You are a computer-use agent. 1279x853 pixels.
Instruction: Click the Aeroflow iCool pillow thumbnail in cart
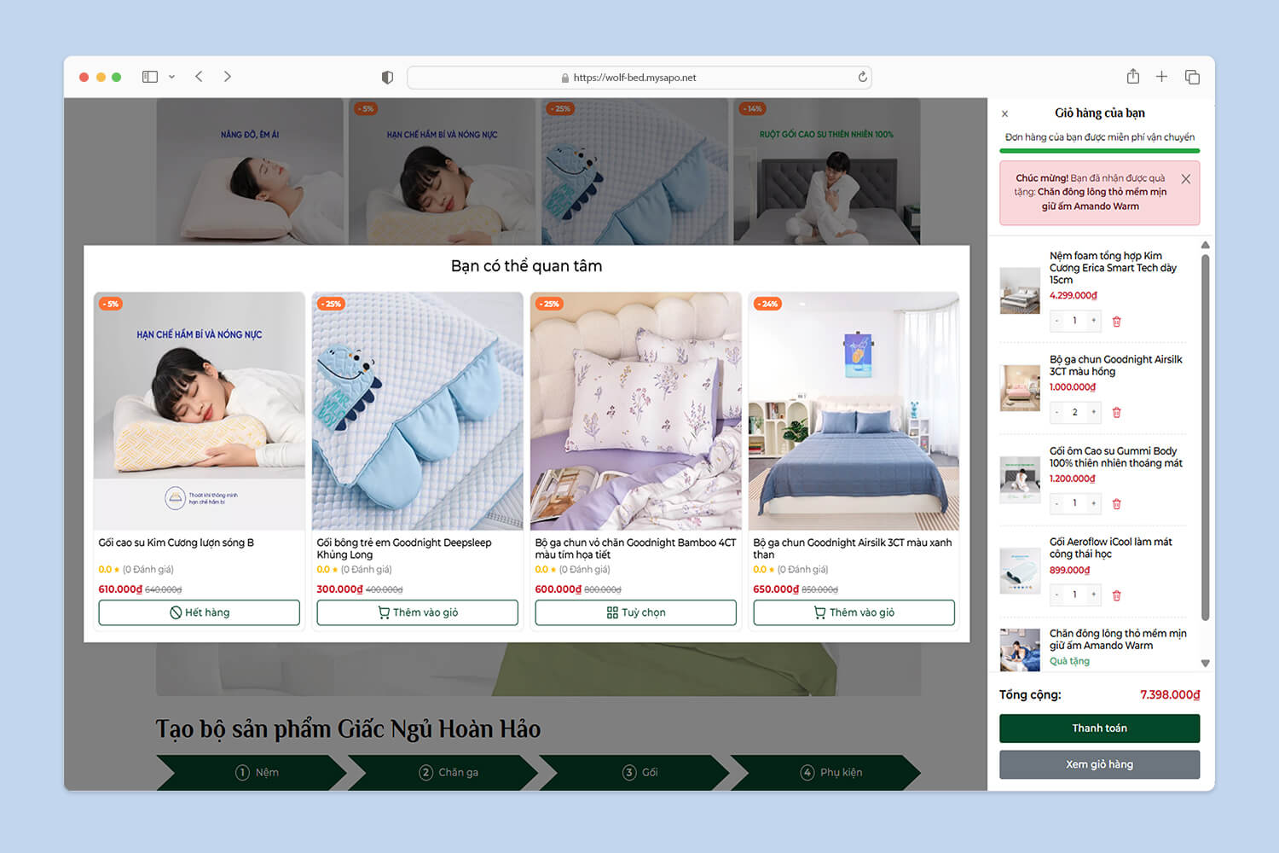pyautogui.click(x=1020, y=571)
